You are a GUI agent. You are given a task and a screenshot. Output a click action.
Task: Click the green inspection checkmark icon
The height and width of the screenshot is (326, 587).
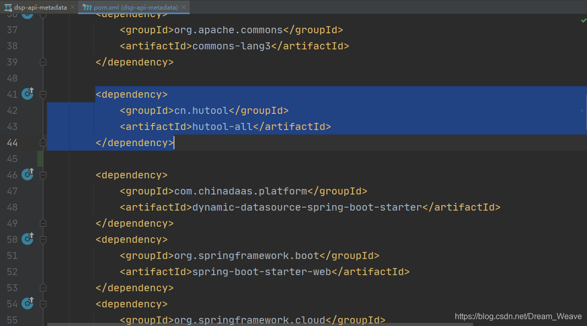[x=583, y=21]
